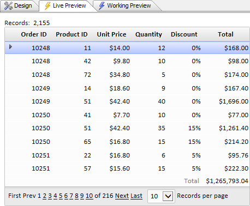Viewport: 250px width, 206px height.
Task: Sort by Product ID column header
Action: (x=72, y=34)
